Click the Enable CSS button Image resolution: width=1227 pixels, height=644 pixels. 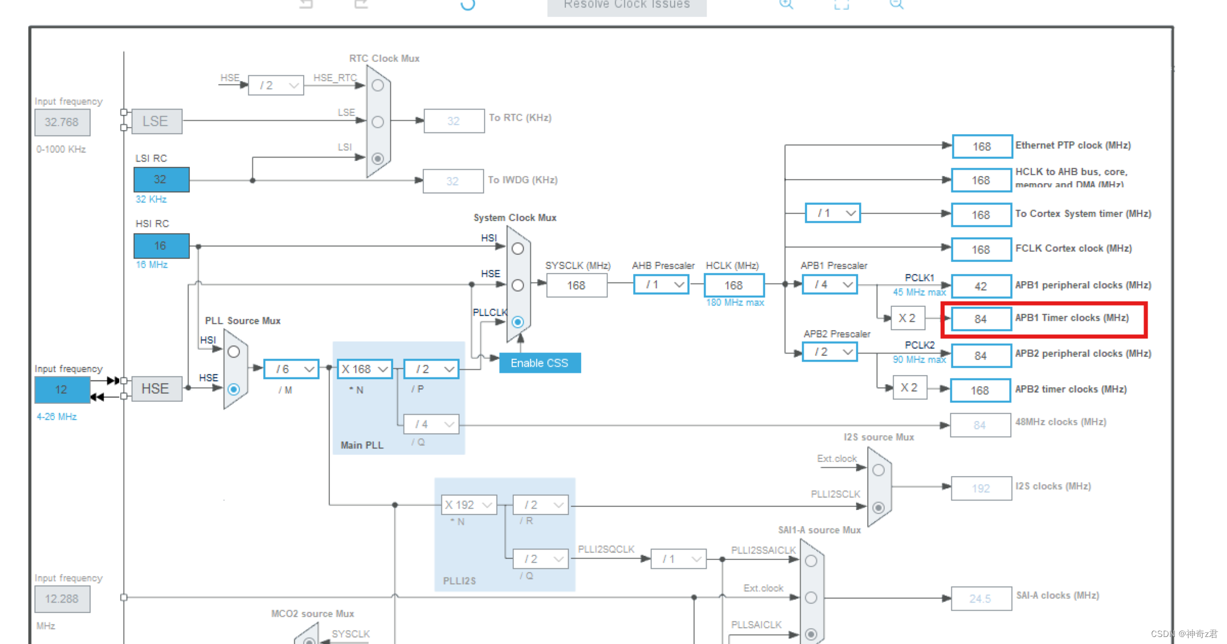[x=540, y=363]
